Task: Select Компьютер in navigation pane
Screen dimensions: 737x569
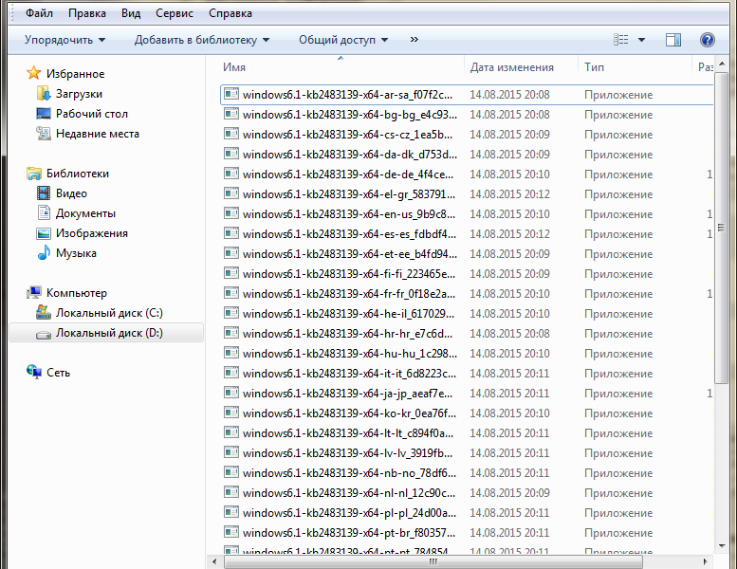Action: click(77, 293)
